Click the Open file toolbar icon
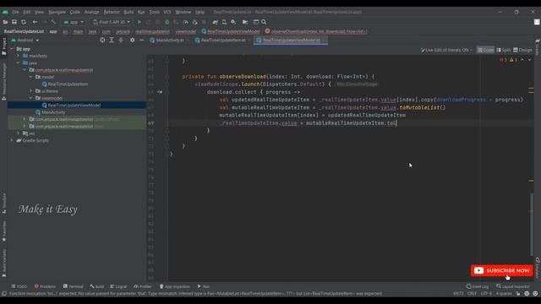 [5, 22]
